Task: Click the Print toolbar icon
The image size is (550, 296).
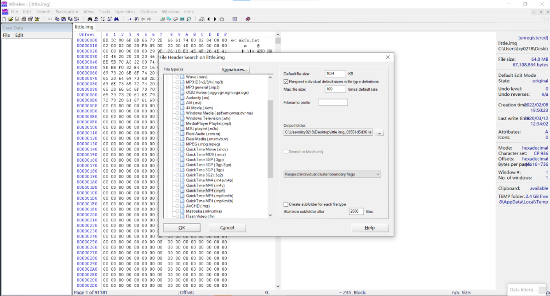Action: tap(23, 19)
